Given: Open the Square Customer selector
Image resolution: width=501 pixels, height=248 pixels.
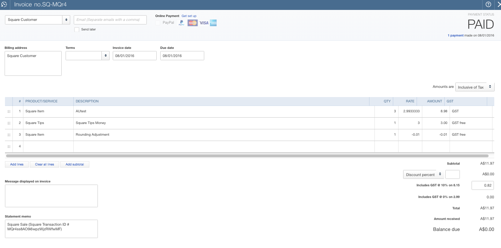Looking at the screenshot, I should [x=66, y=20].
